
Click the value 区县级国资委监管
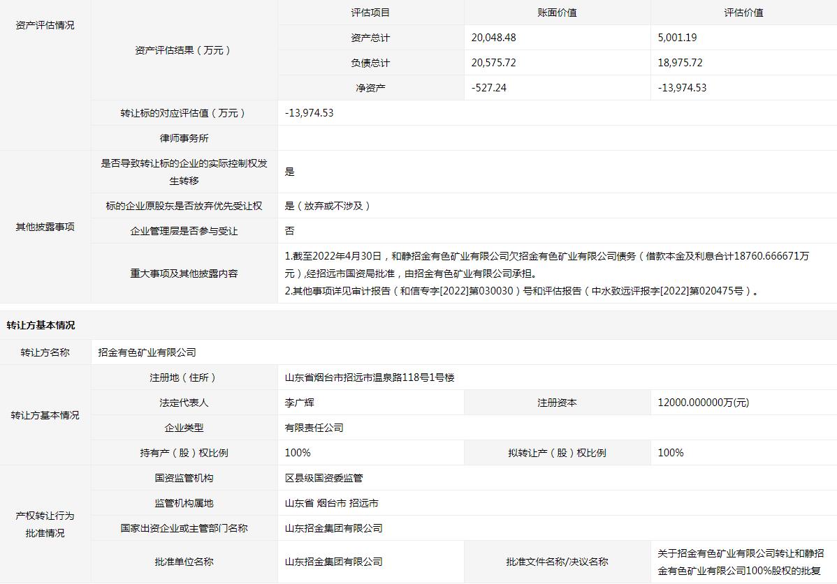coord(323,478)
